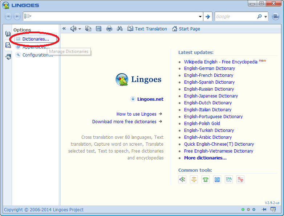Open Wikipedia English - Free Encyclopedia link
The height and width of the screenshot is (216, 284).
coord(220,62)
